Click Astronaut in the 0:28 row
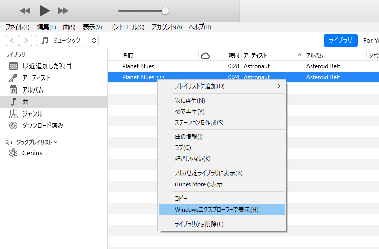The image size is (379, 249). 257,66
